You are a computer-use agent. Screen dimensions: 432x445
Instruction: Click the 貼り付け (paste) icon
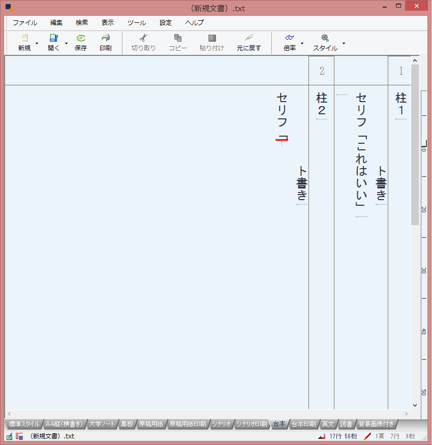[212, 38]
